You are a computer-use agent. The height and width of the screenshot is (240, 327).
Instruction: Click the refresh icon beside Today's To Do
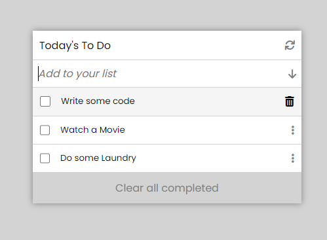[290, 45]
